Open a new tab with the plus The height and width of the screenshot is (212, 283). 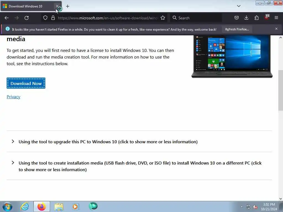(67, 6)
